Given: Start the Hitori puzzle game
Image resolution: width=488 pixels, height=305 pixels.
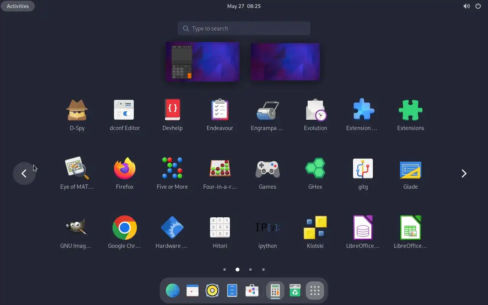Looking at the screenshot, I should tap(220, 233).
